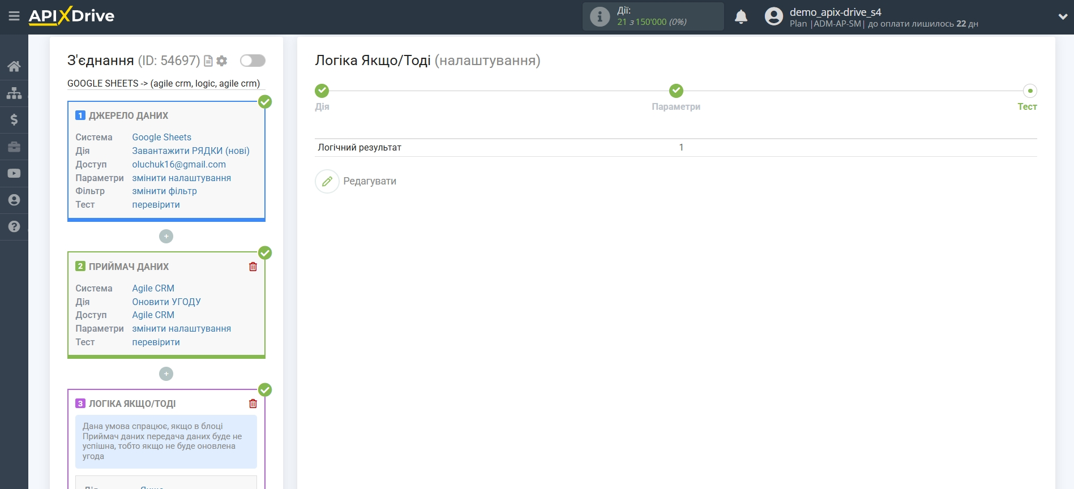
Task: Click the edit pencil icon
Action: point(327,181)
